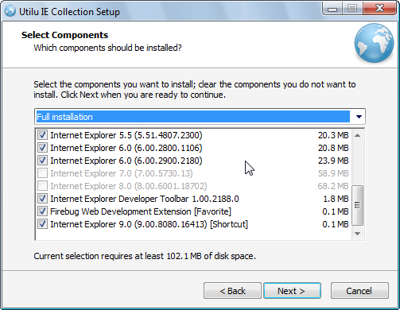The width and height of the screenshot is (400, 310).
Task: Click the large globe wizard image
Action: (374, 43)
